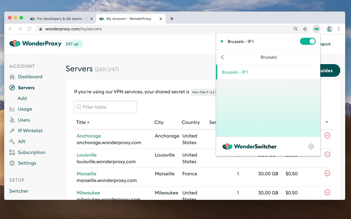Open the Louisville server link
This screenshot has width=351, height=219.
coord(87,155)
